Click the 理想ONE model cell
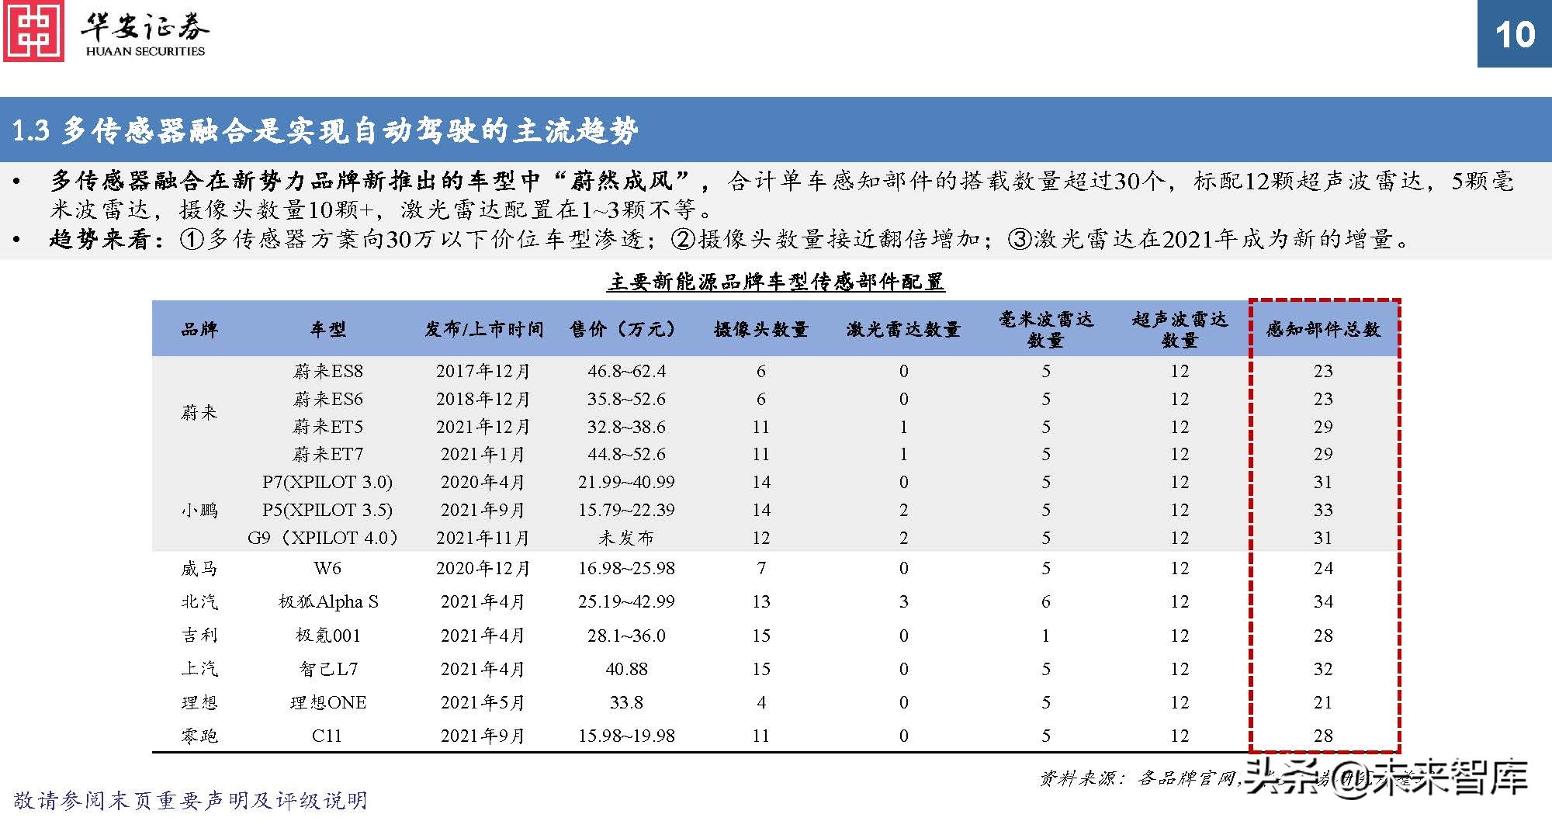1552x821 pixels. 327,702
